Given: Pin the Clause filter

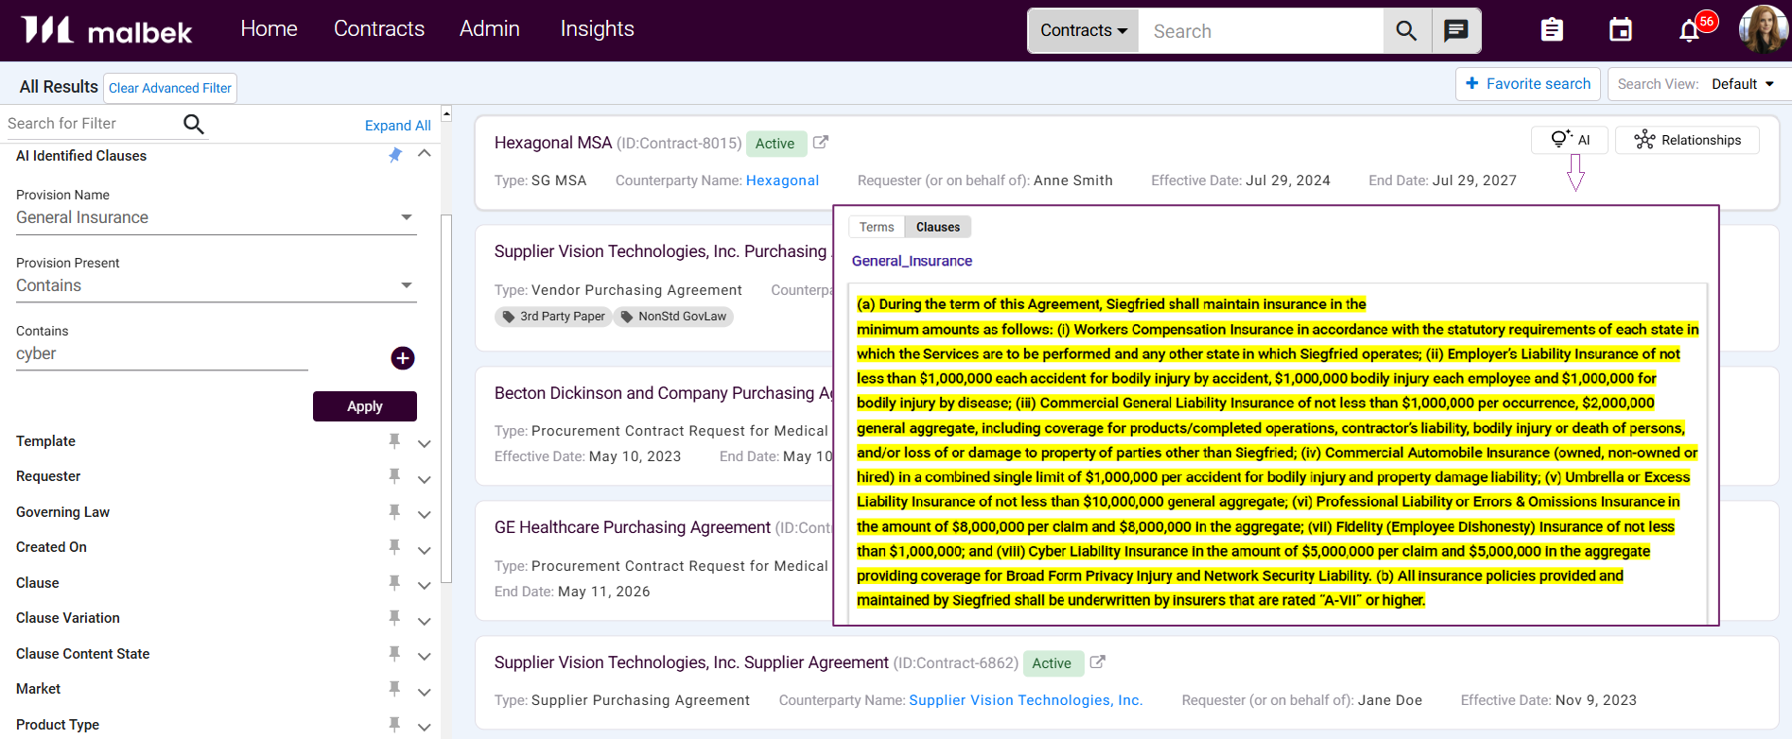Looking at the screenshot, I should pyautogui.click(x=394, y=582).
